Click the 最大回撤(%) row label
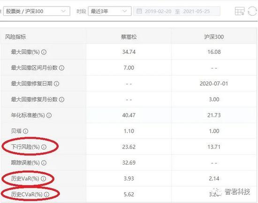Screen dimensions: 258x203 [25, 52]
